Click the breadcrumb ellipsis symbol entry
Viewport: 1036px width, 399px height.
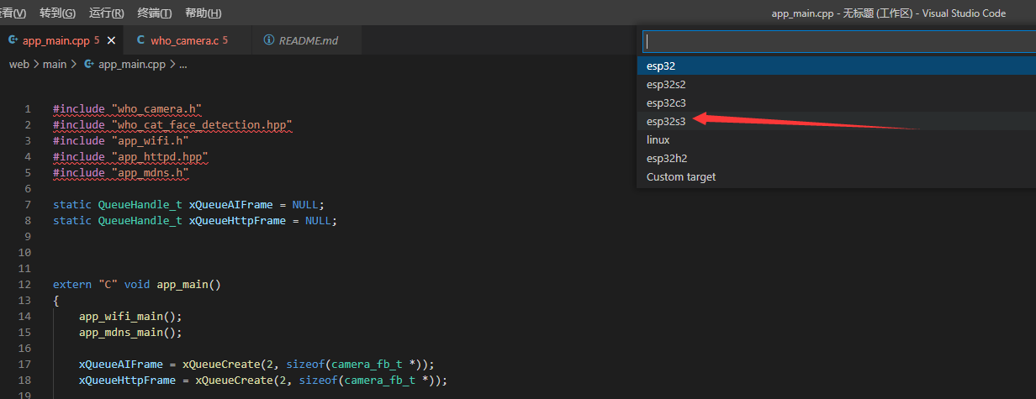(182, 64)
